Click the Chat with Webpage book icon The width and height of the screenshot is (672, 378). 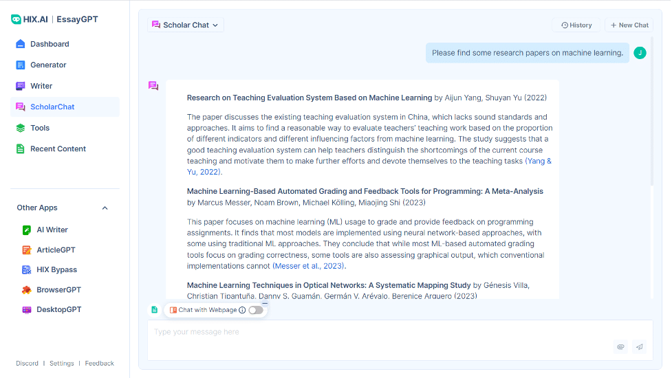tap(173, 310)
